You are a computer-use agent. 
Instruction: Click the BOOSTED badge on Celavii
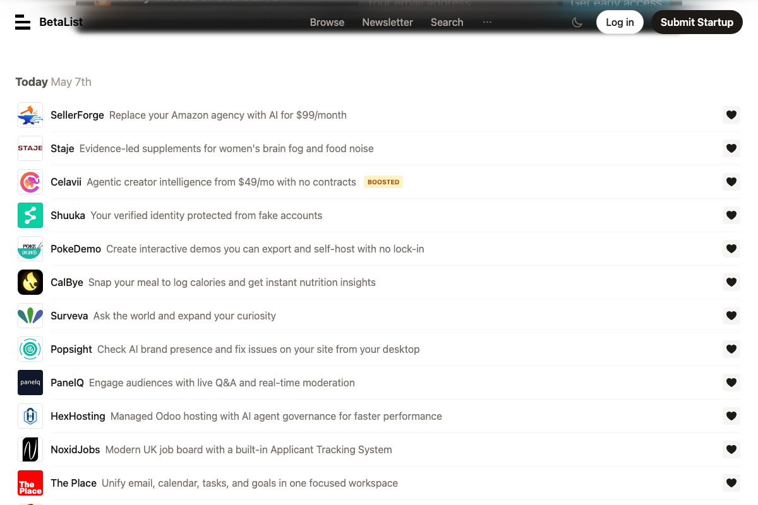coord(383,182)
